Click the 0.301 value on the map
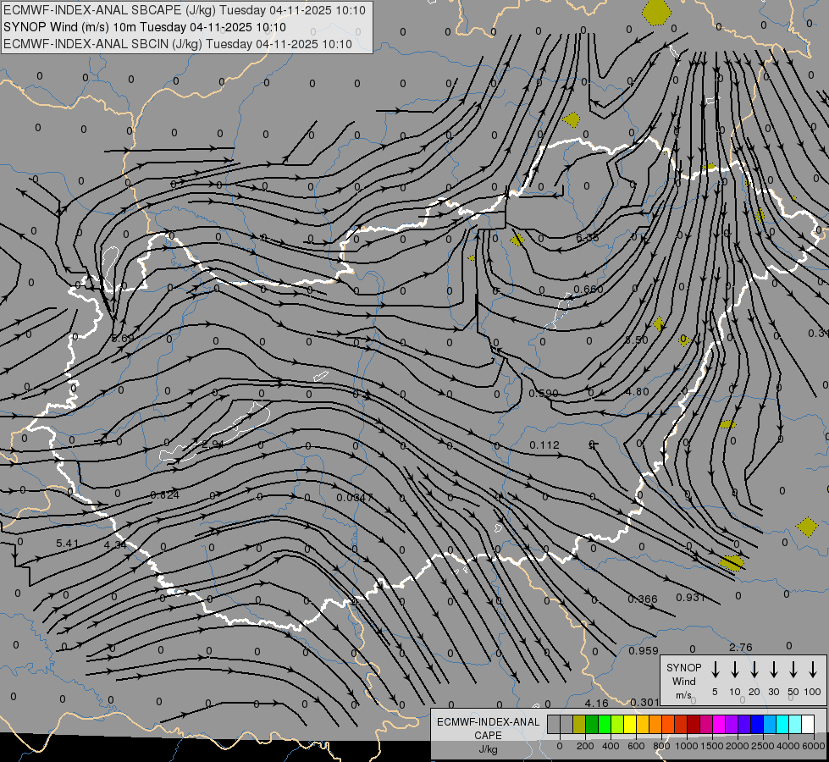 [x=644, y=702]
